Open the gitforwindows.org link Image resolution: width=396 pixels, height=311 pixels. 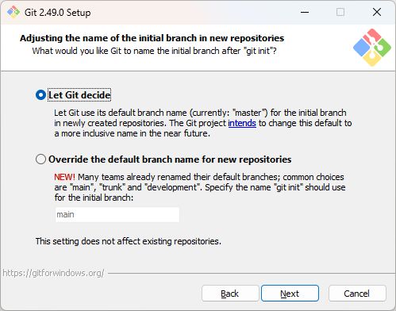(53, 273)
